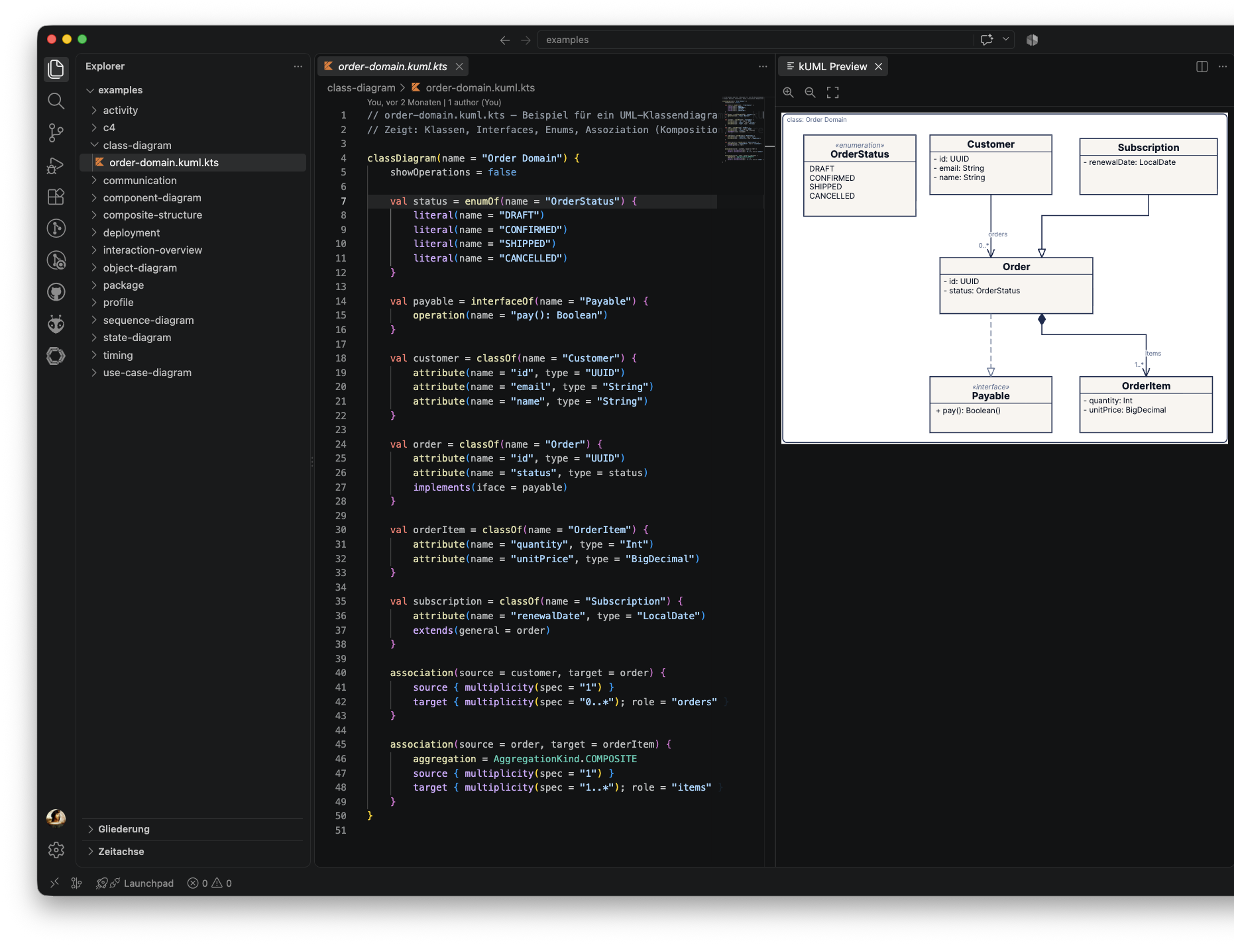The image size is (1234, 945).
Task: Open the Manage gear settings
Action: click(x=56, y=850)
